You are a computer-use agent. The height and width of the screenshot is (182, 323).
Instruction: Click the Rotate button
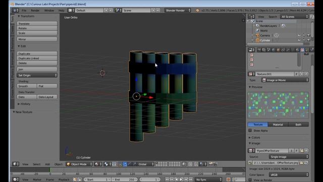coord(37,28)
